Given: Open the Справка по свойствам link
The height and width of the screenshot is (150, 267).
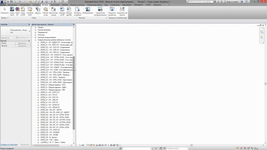Looking at the screenshot, I should pos(9,145).
